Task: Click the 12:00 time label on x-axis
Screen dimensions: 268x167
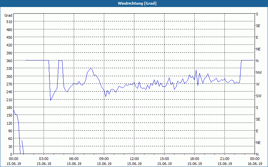Action: [134, 159]
